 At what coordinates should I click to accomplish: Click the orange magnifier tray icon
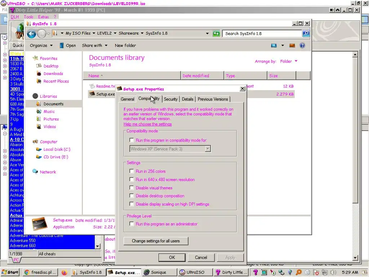(x=299, y=272)
